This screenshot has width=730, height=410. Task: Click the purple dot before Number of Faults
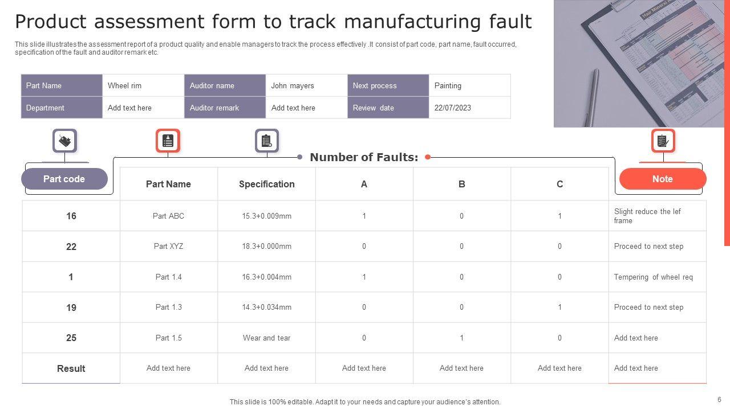[300, 157]
